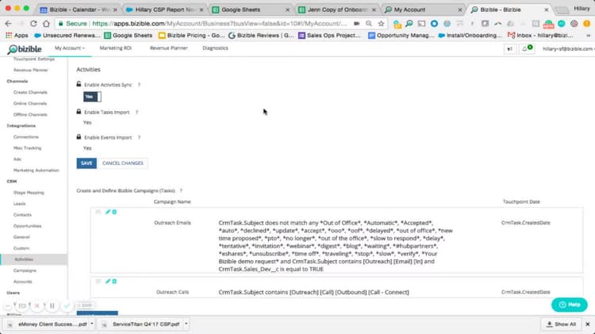
Task: Expand the bookmarks bar overflow chevron
Action: click(588, 35)
